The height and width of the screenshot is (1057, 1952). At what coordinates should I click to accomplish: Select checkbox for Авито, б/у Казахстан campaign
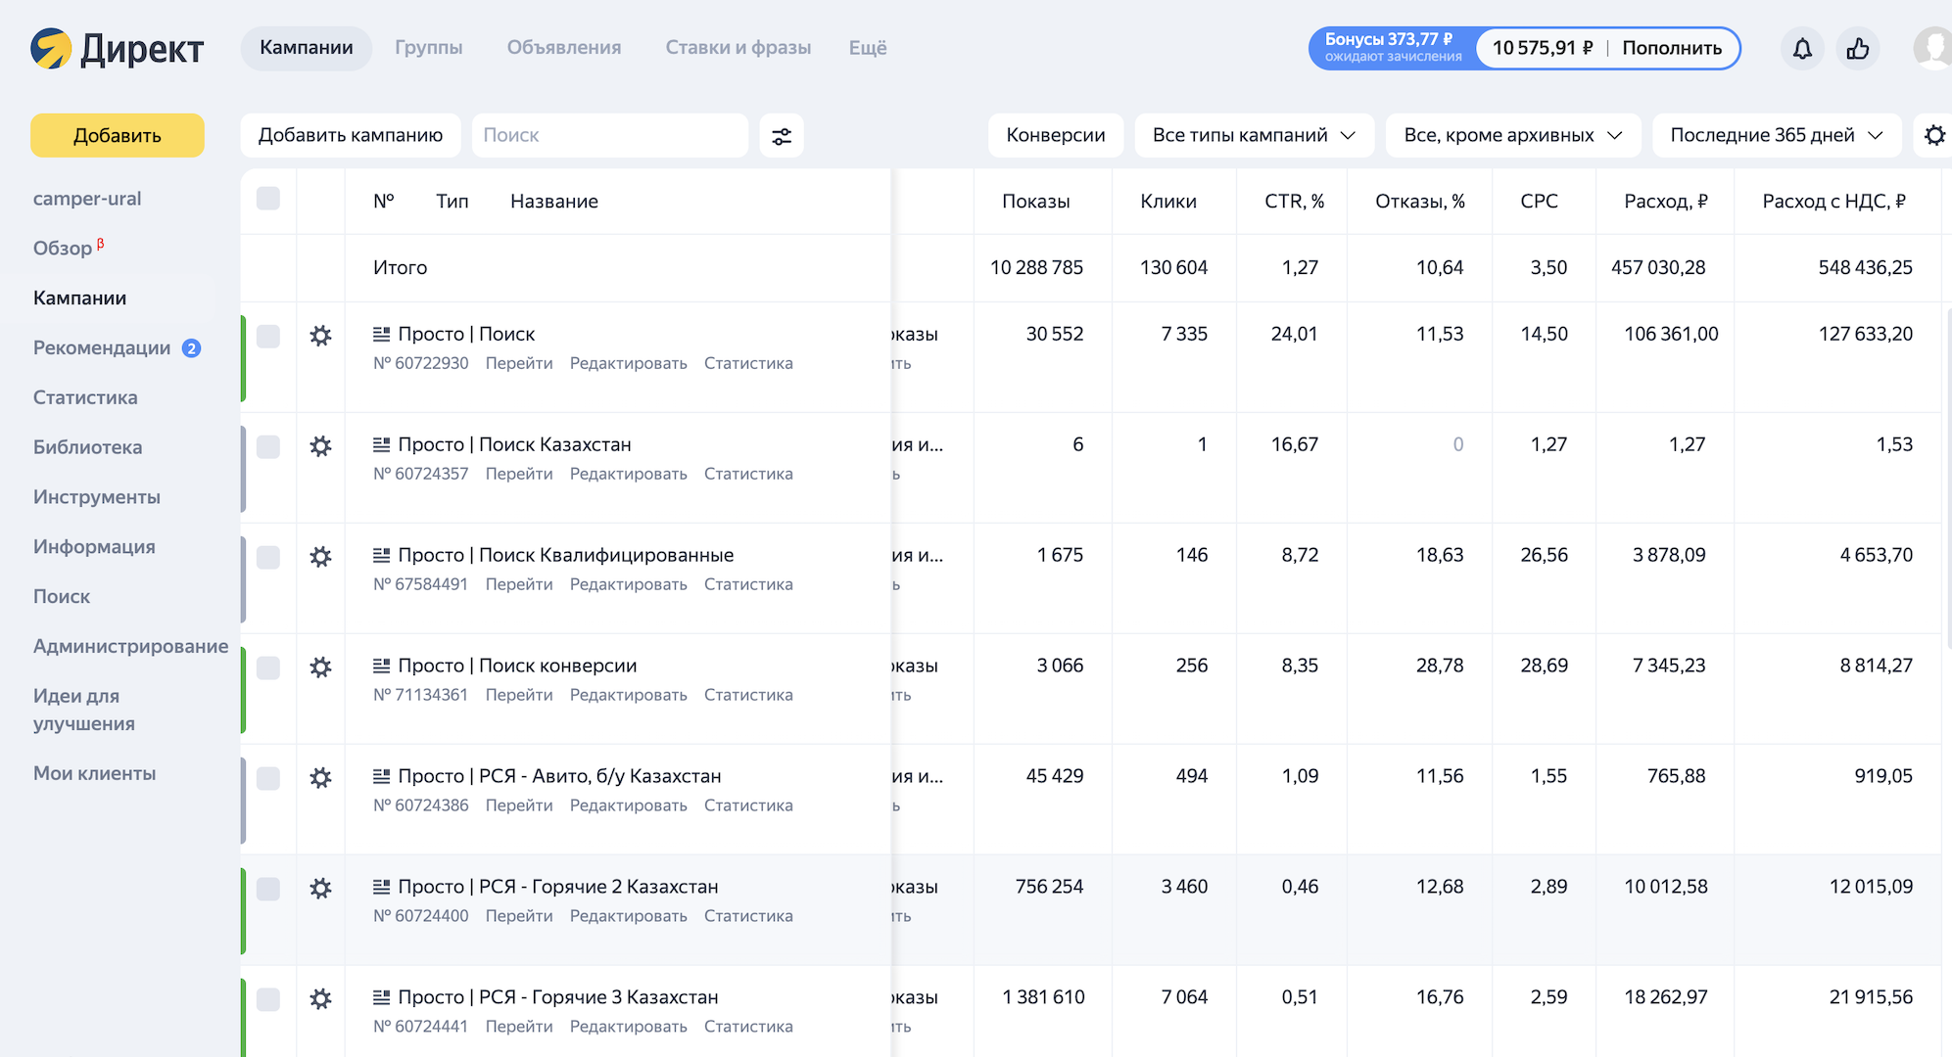tap(268, 779)
